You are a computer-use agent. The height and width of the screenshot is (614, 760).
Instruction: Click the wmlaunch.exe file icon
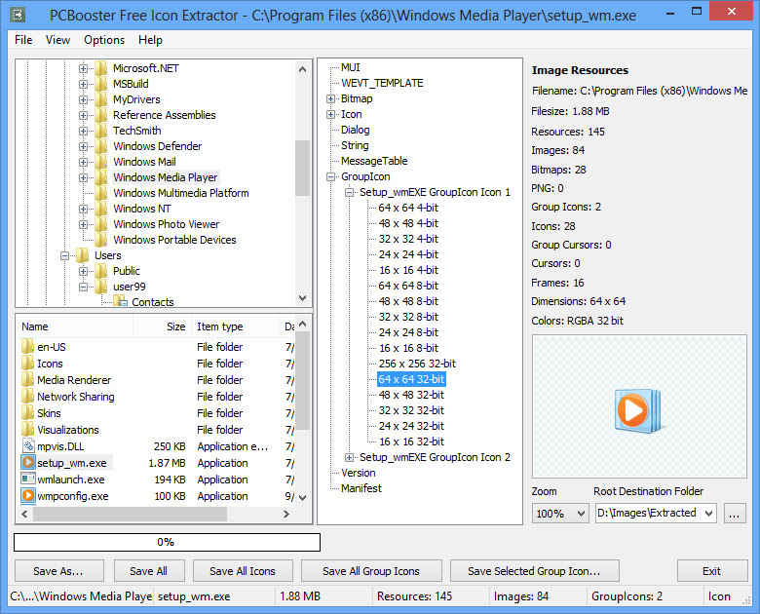coord(28,480)
